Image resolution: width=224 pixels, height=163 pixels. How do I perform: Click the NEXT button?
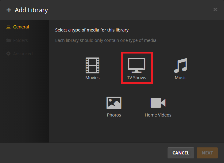pyautogui.click(x=207, y=153)
